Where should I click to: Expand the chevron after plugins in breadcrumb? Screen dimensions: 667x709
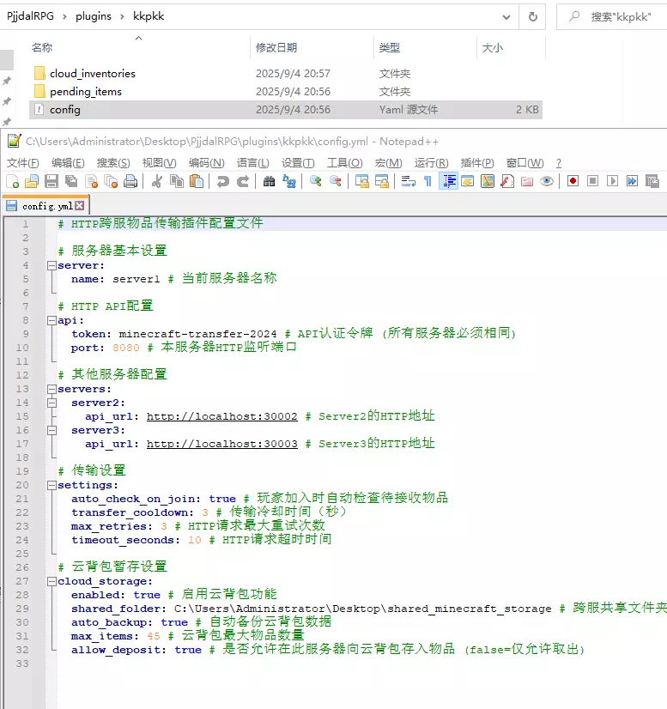(x=122, y=16)
